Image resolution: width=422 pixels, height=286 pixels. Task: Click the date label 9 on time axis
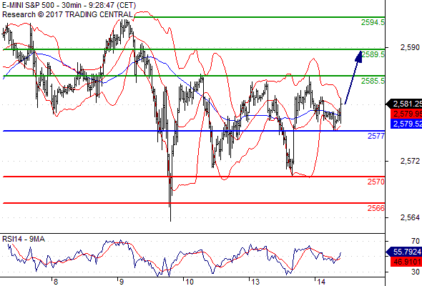(x=122, y=282)
